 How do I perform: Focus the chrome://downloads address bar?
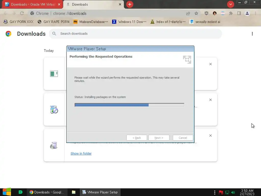tap(107, 13)
